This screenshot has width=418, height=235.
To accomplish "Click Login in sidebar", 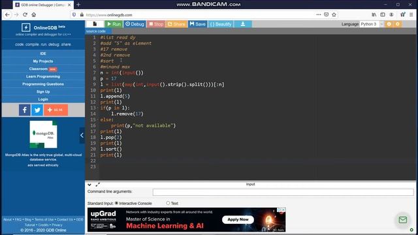I will point(43,99).
